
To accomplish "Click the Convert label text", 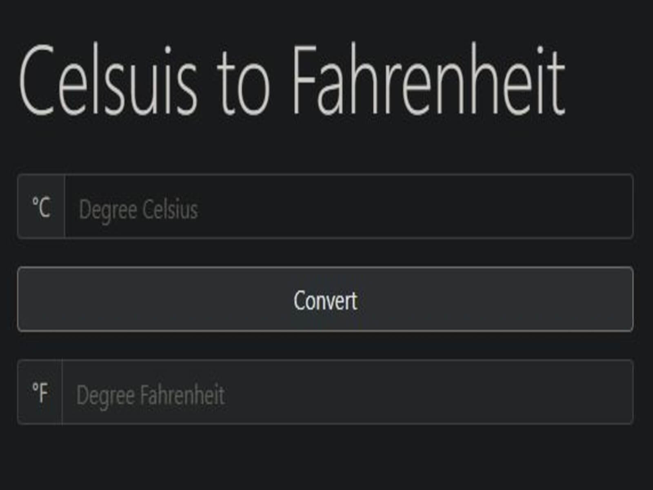I will click(325, 301).
